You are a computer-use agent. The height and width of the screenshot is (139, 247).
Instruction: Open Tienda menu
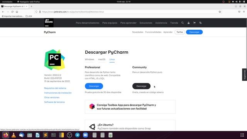click(174, 23)
